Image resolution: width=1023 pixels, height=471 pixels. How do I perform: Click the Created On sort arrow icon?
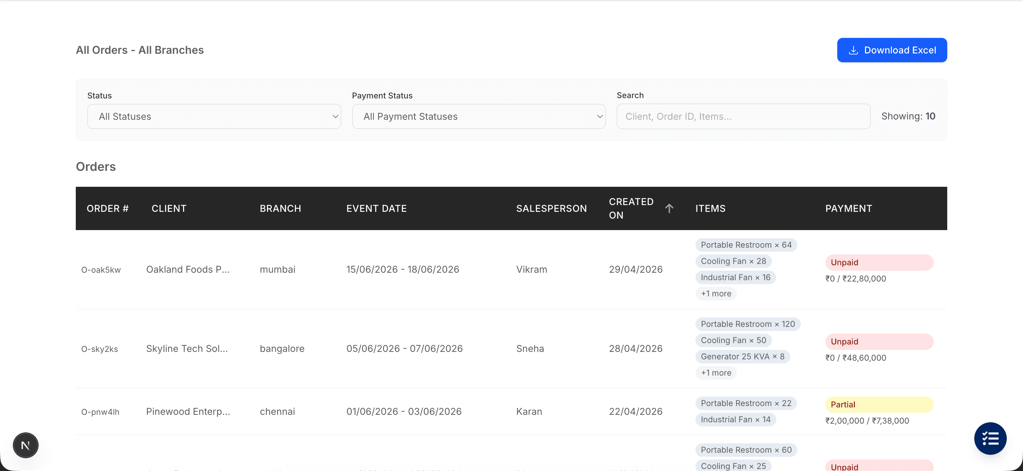[669, 208]
